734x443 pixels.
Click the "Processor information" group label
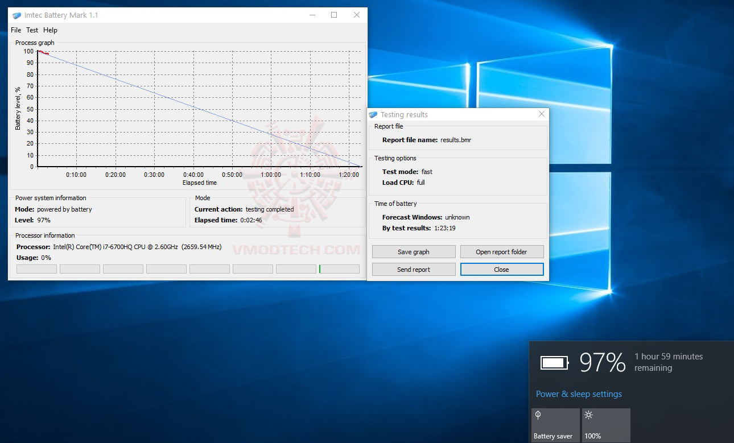coord(45,235)
